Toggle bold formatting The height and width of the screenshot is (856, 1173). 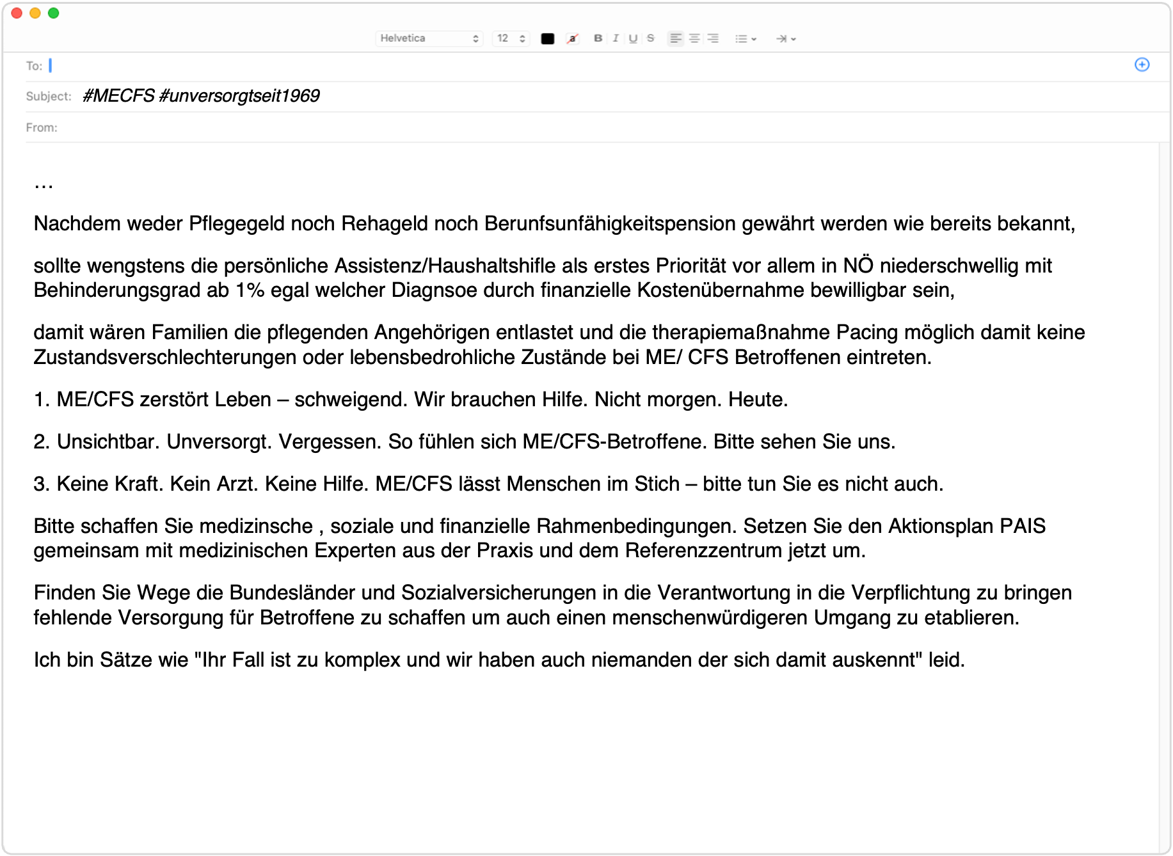pyautogui.click(x=598, y=38)
